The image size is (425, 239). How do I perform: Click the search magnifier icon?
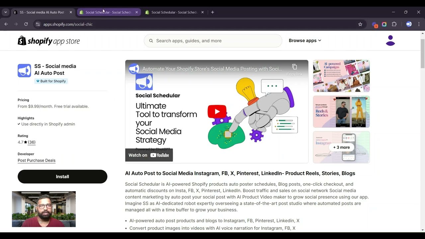[151, 41]
